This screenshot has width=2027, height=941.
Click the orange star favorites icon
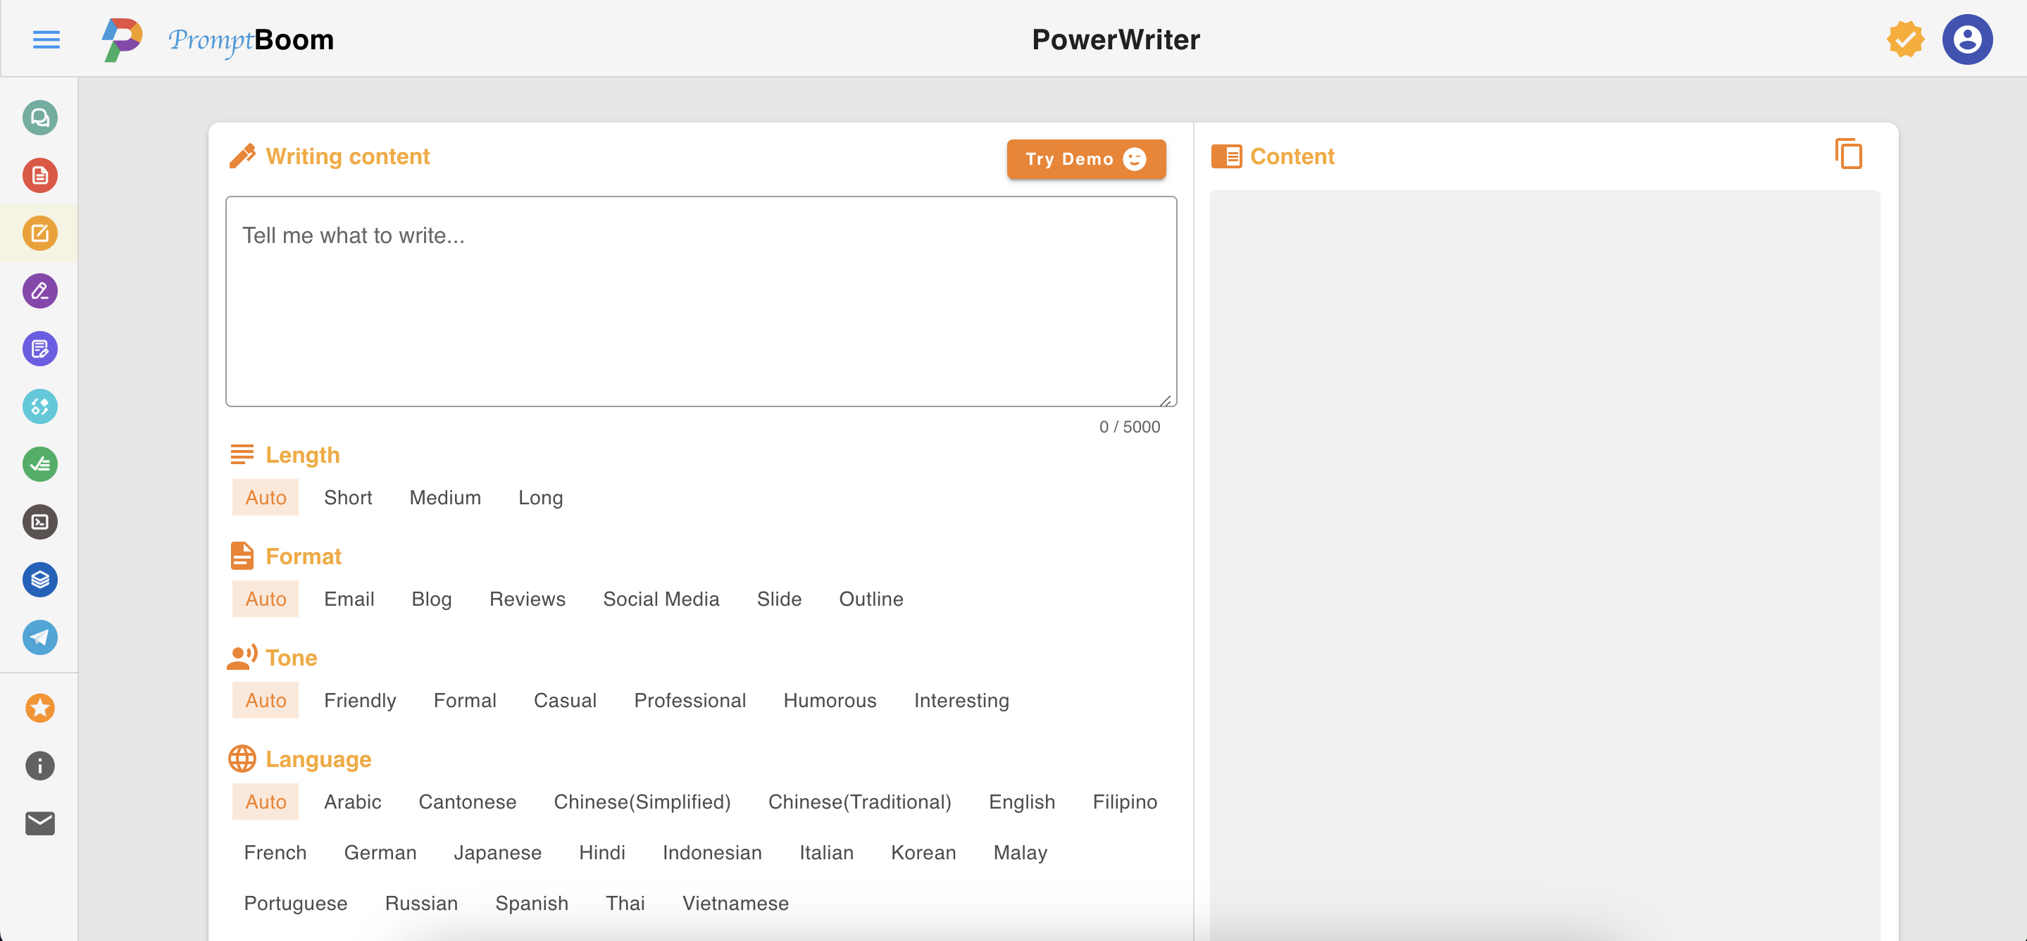[x=40, y=708]
